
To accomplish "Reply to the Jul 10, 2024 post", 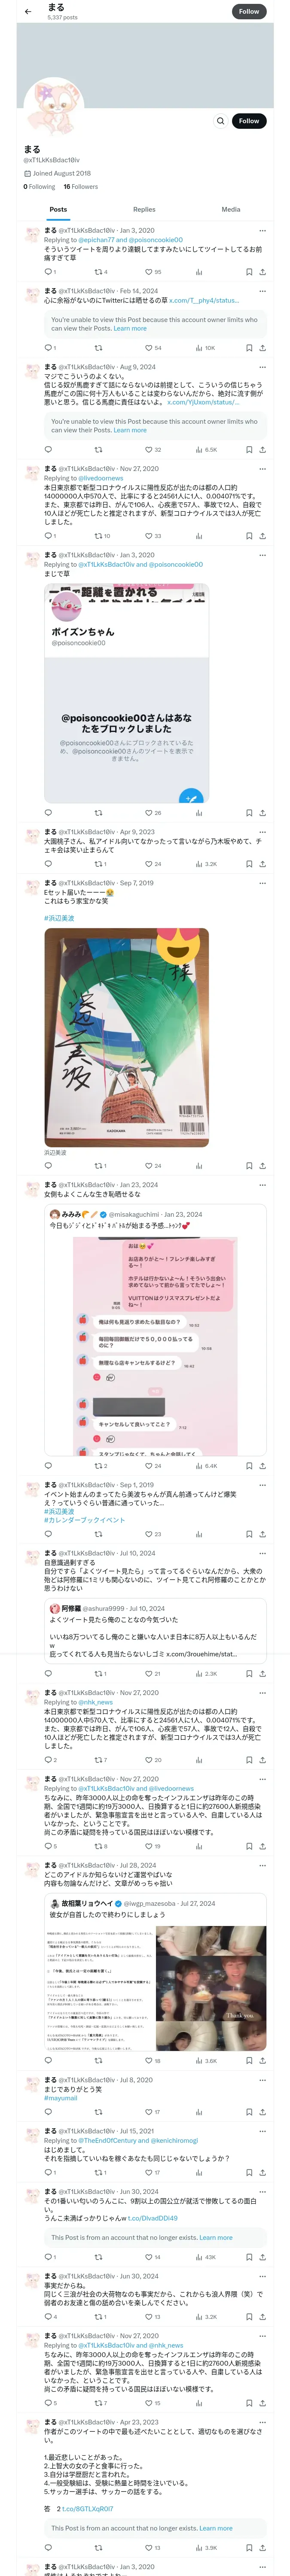I will pos(47,1673).
